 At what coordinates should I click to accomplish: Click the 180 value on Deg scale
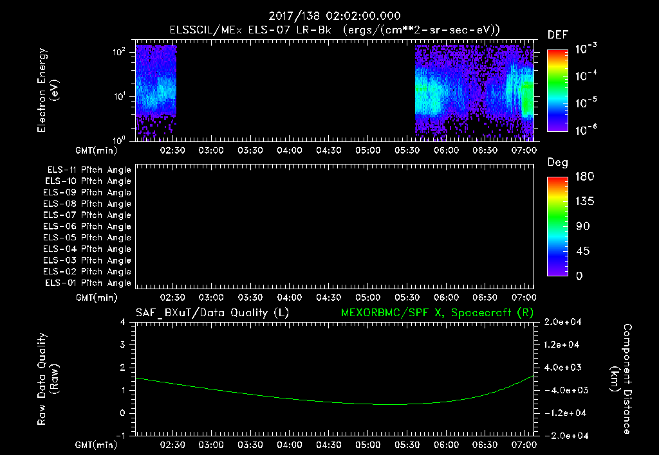pyautogui.click(x=584, y=177)
